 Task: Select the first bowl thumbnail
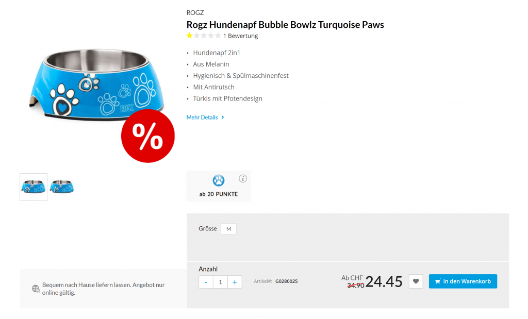pos(34,187)
